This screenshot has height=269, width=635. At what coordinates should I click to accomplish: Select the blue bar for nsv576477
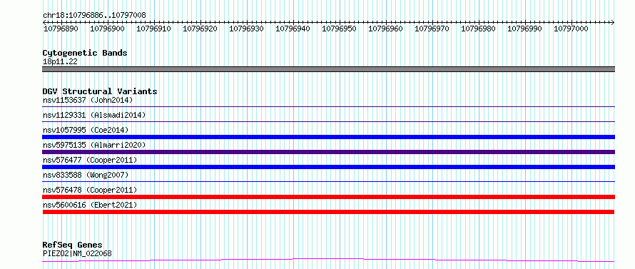click(x=328, y=167)
